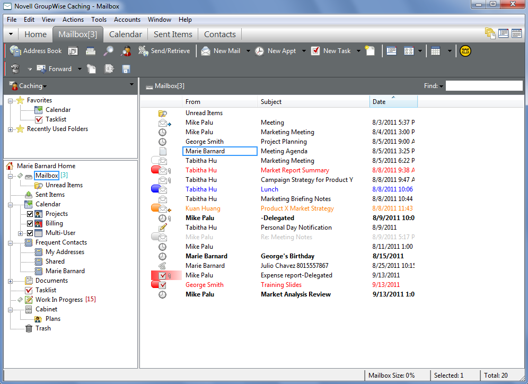This screenshot has width=528, height=384.
Task: Toggle the Billing calendar checkbox
Action: 30,223
